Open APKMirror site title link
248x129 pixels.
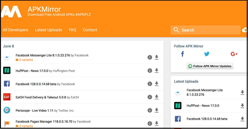pyautogui.click(x=44, y=9)
